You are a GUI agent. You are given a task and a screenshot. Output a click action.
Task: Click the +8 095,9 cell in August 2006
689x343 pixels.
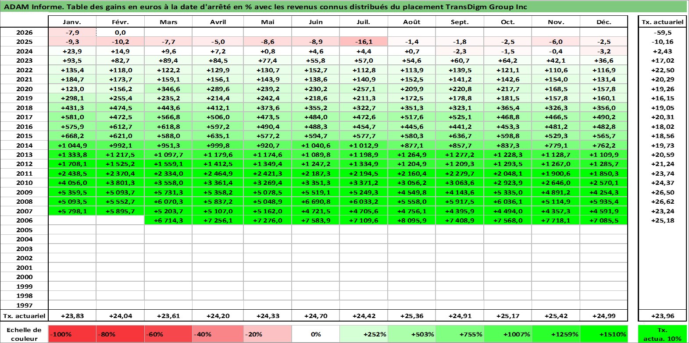coord(411,220)
